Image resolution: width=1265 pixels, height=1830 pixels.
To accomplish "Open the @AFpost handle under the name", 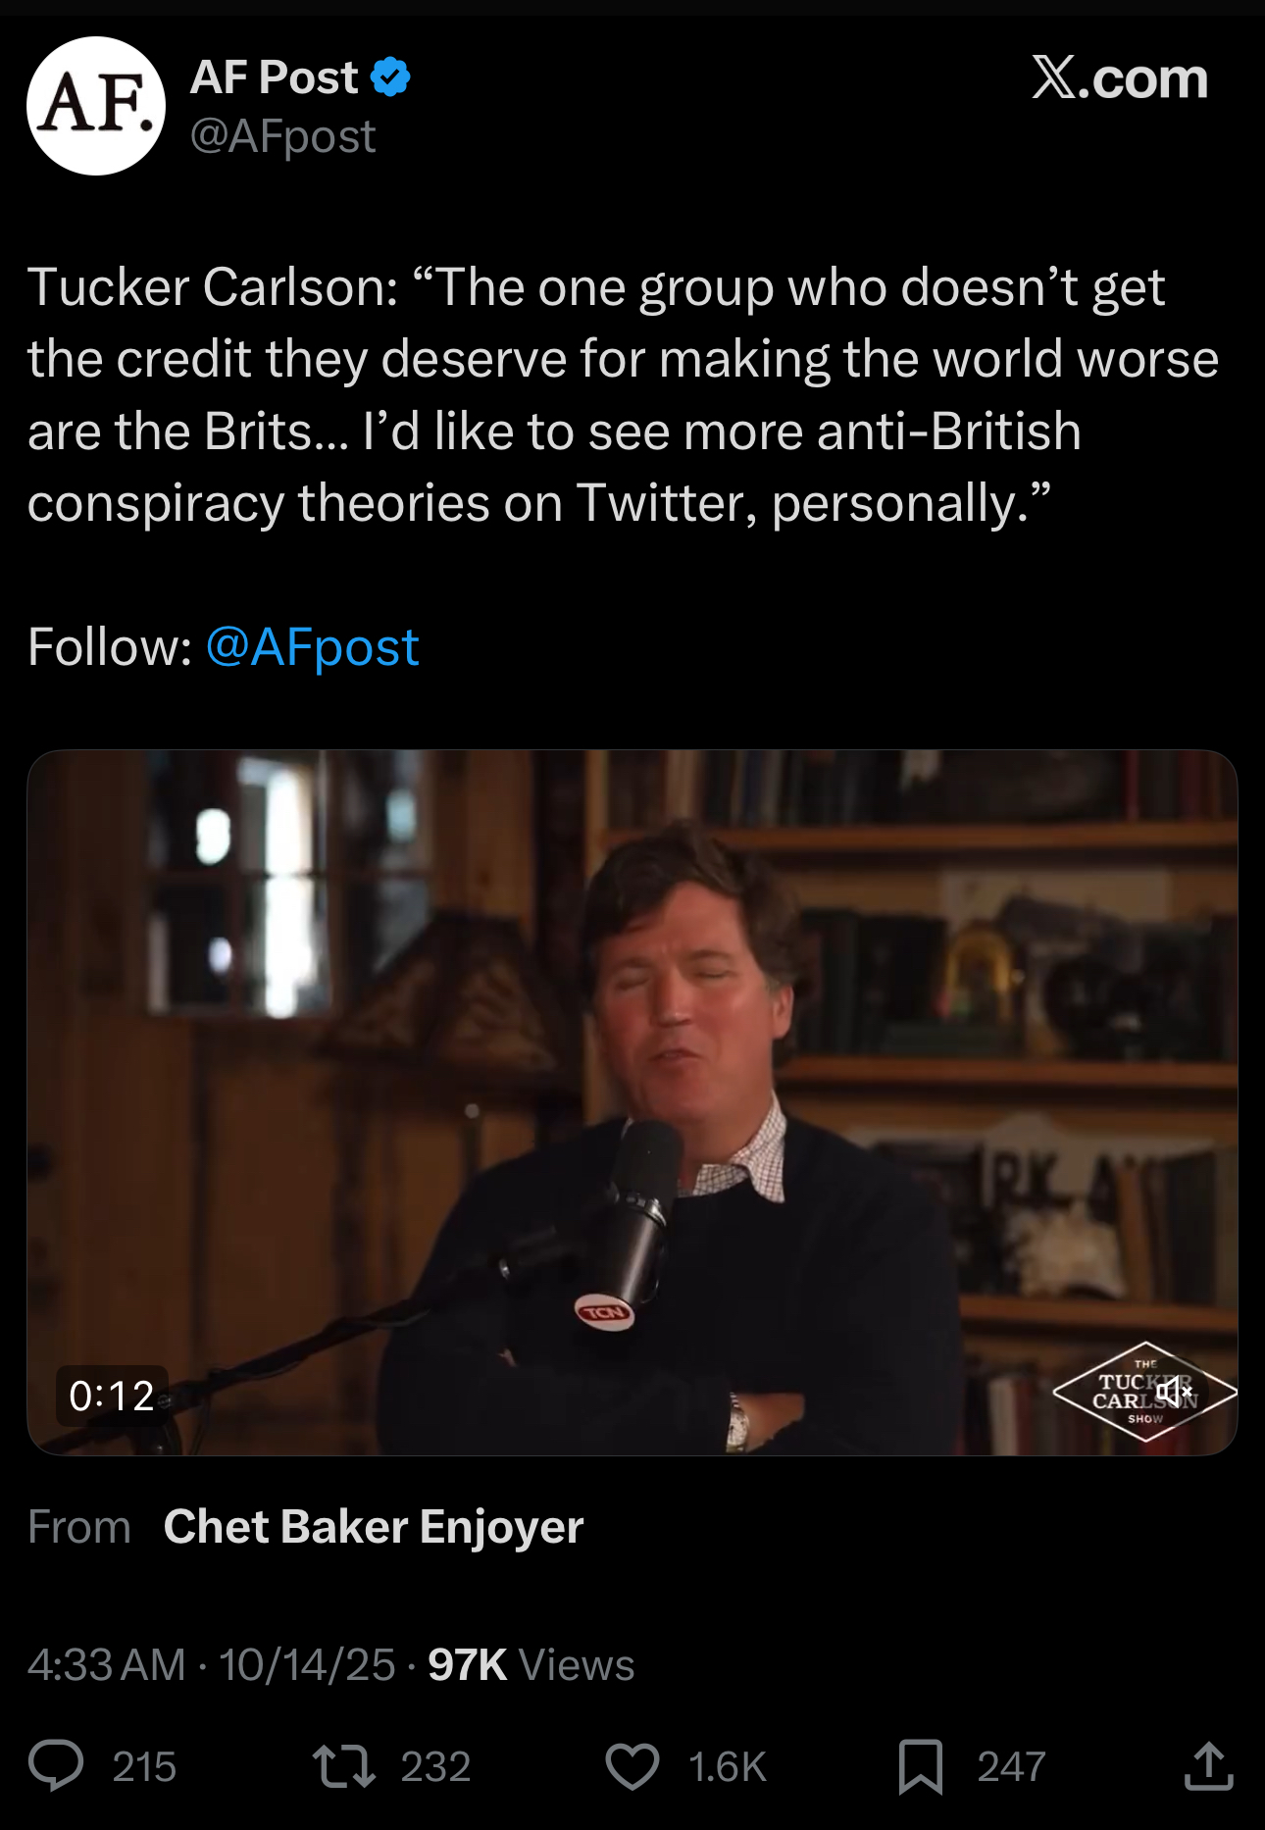I will (282, 136).
